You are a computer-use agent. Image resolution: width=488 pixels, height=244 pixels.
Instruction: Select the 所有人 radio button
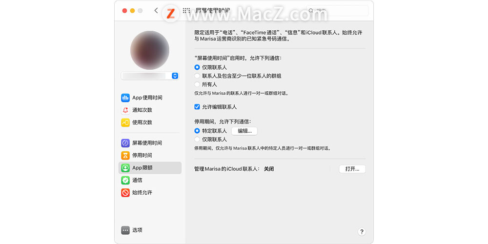pos(197,84)
